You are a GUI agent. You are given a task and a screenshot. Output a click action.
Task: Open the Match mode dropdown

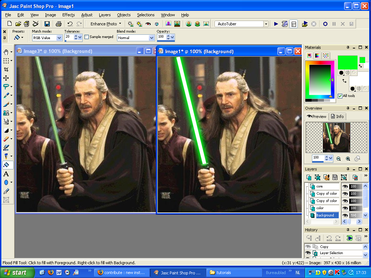coord(59,38)
